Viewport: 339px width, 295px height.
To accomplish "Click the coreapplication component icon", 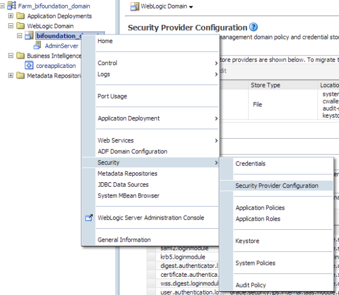I will [29, 65].
